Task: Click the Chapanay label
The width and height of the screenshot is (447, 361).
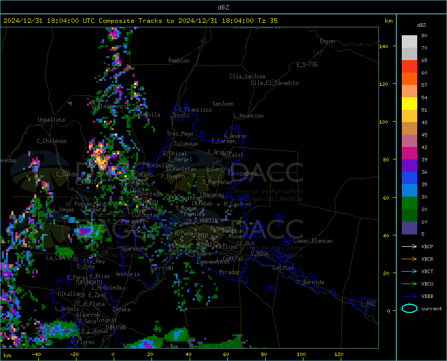Action: point(212,195)
